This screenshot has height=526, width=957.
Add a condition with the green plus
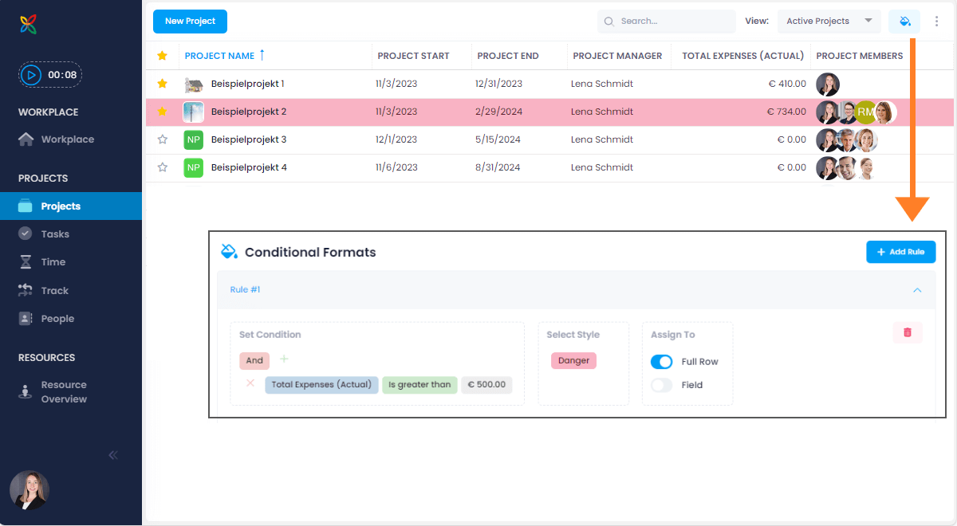(x=284, y=359)
